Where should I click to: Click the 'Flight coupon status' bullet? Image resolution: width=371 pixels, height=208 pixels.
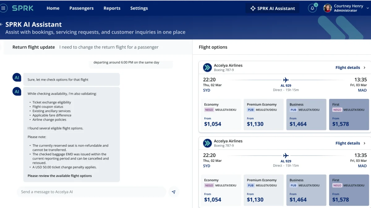pyautogui.click(x=48, y=107)
